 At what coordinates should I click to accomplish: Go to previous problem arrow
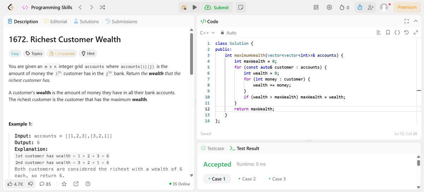coord(80,7)
